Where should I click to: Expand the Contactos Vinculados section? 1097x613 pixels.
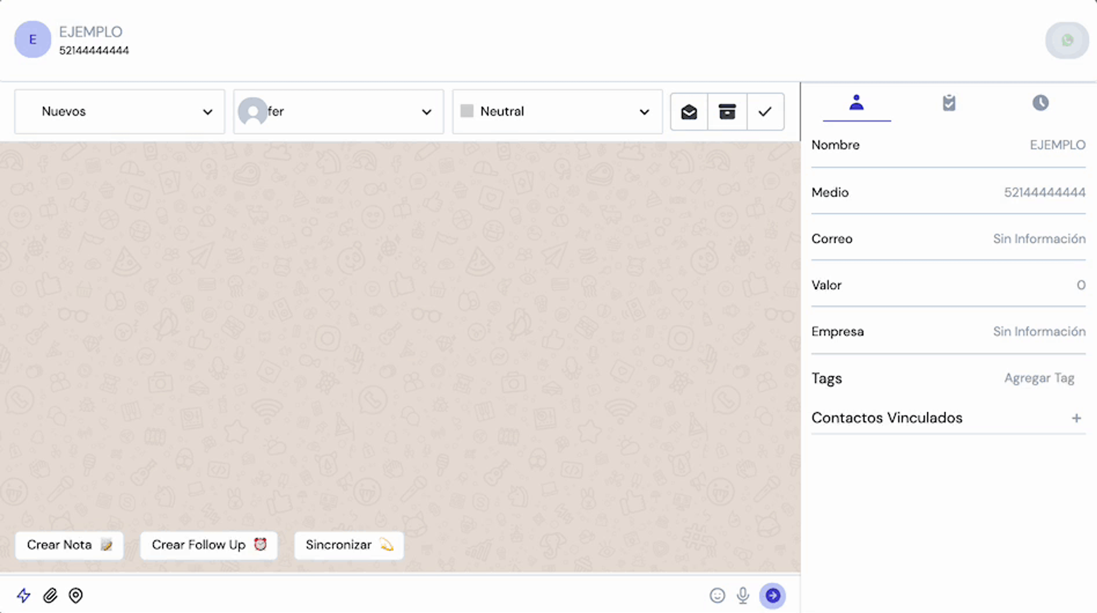[948, 418]
